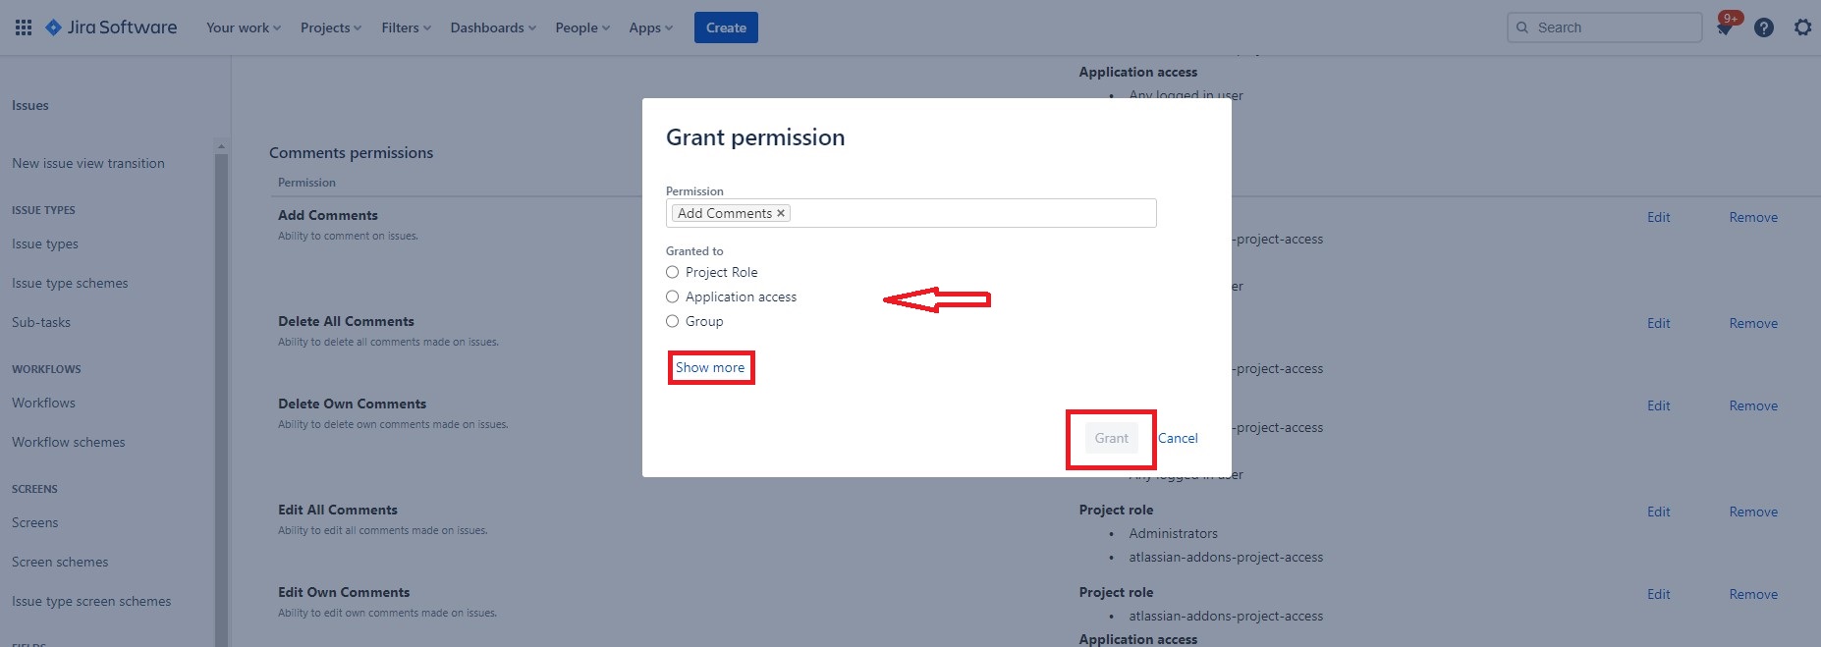Open the help question mark icon
The width and height of the screenshot is (1821, 647).
pyautogui.click(x=1764, y=27)
